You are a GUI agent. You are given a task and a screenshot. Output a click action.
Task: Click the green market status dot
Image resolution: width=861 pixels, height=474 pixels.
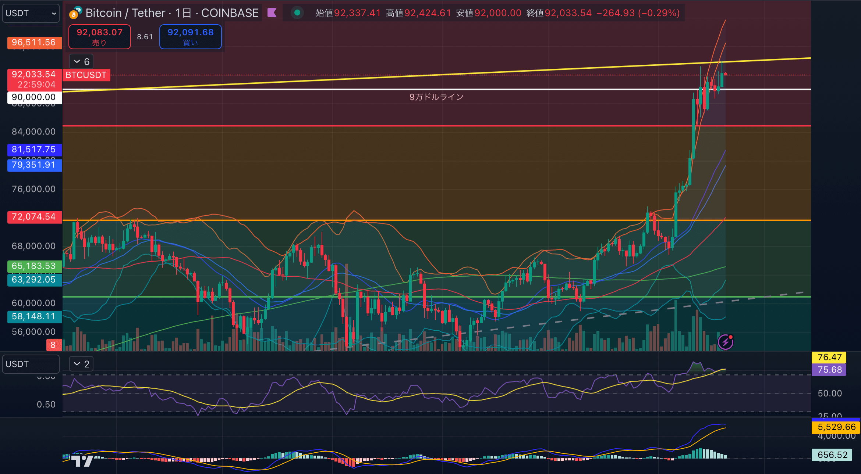(297, 13)
